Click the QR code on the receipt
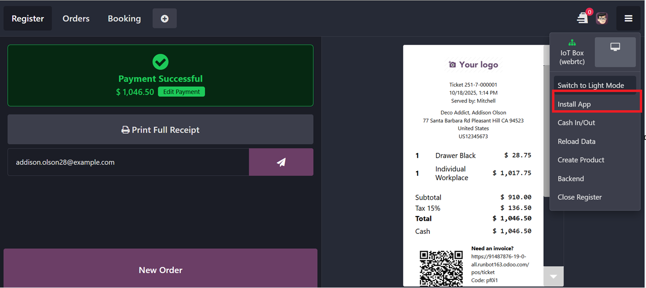646x288 pixels. 441,268
